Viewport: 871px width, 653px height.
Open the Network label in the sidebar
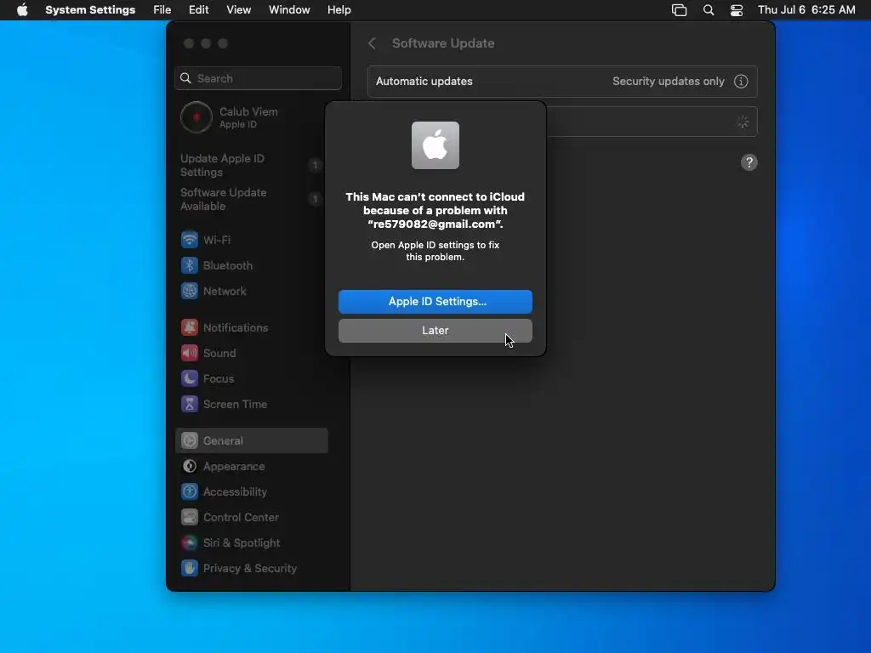pyautogui.click(x=225, y=291)
